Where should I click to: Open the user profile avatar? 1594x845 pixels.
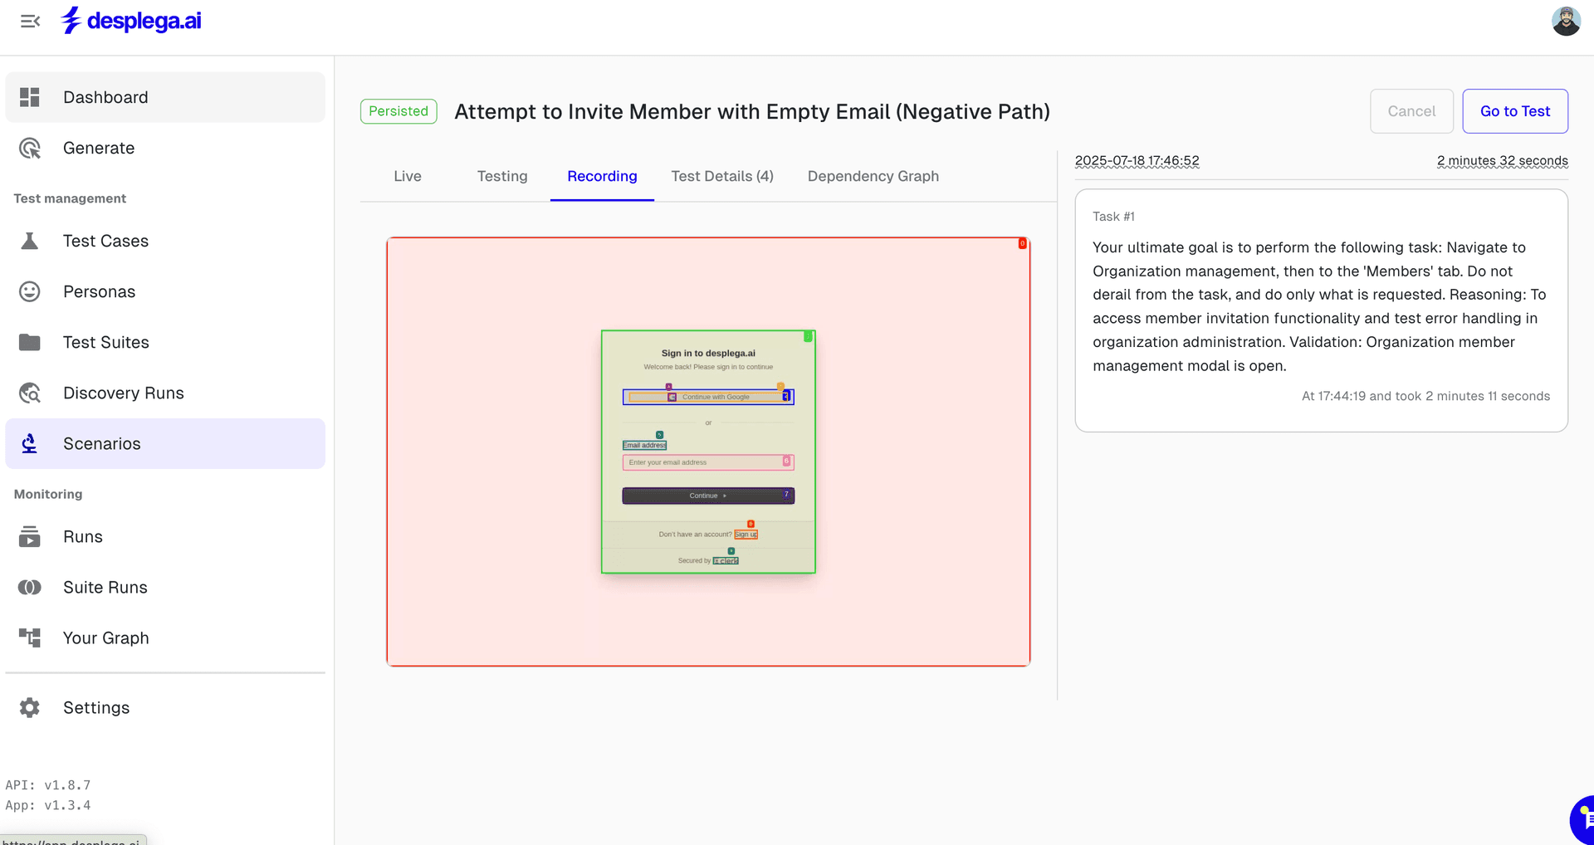click(x=1566, y=22)
